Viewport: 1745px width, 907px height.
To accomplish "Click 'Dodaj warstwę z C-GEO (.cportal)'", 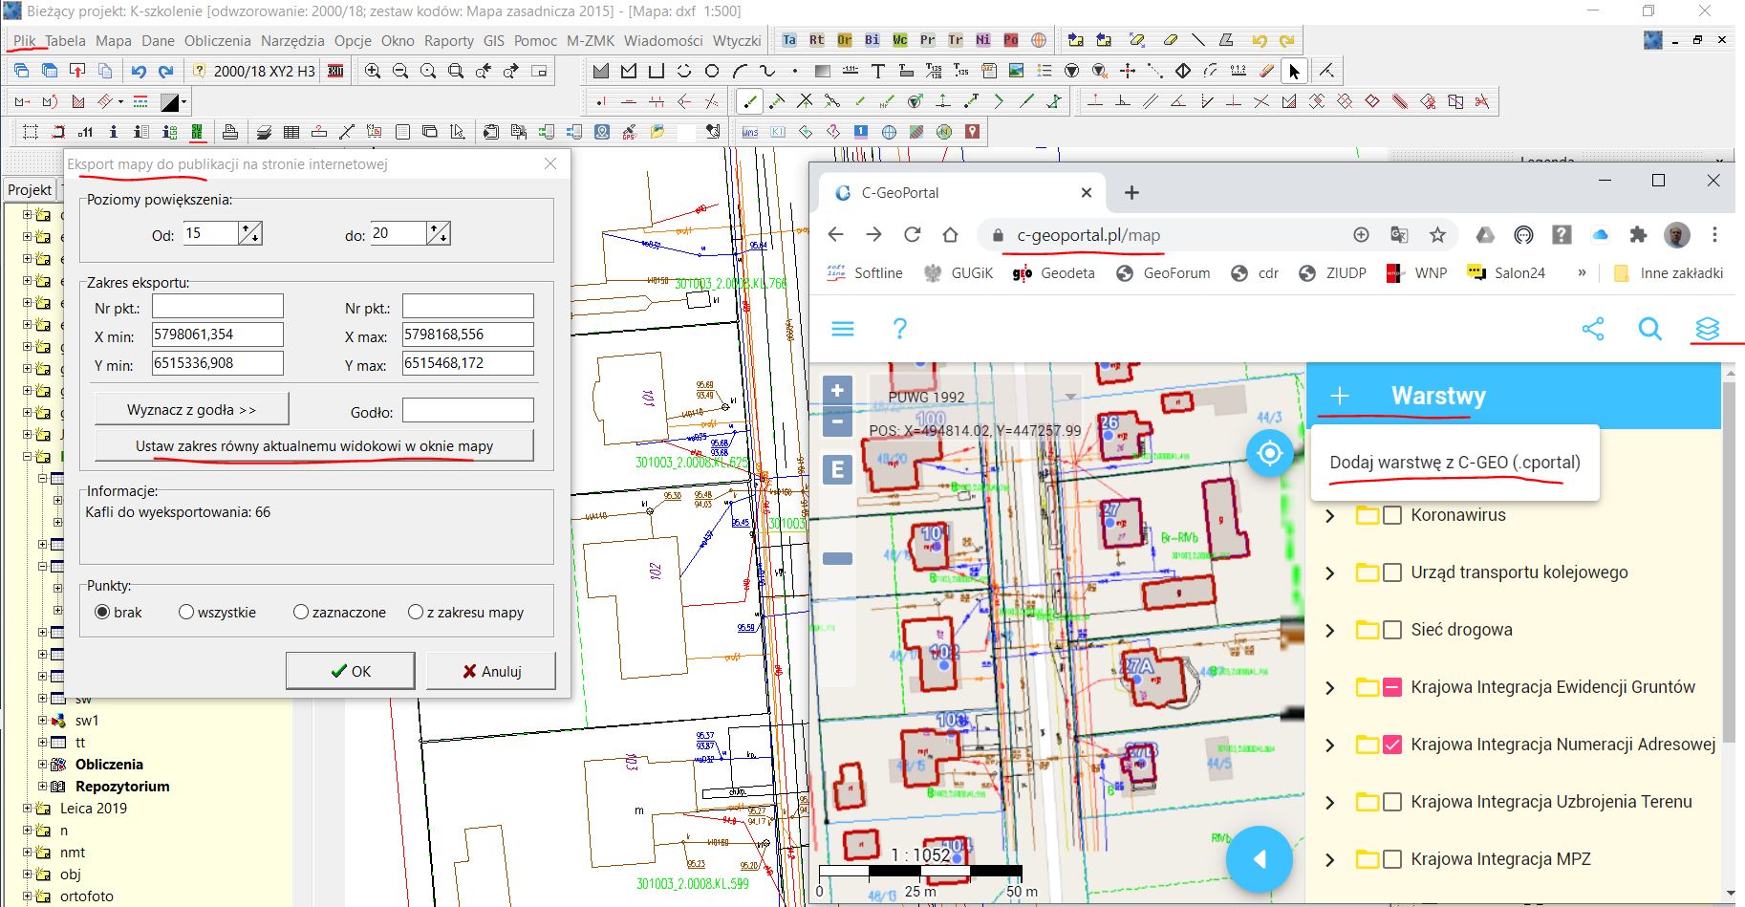I will click(x=1454, y=463).
